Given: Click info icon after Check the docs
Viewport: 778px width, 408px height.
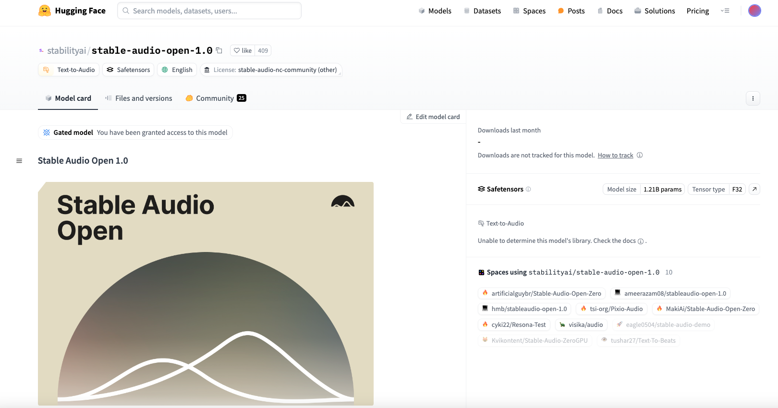Looking at the screenshot, I should [641, 241].
